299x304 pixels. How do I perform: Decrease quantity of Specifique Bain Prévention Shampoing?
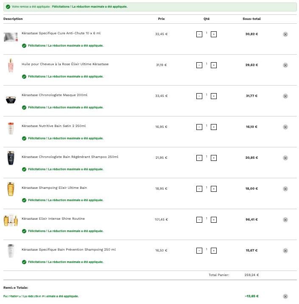(x=199, y=251)
